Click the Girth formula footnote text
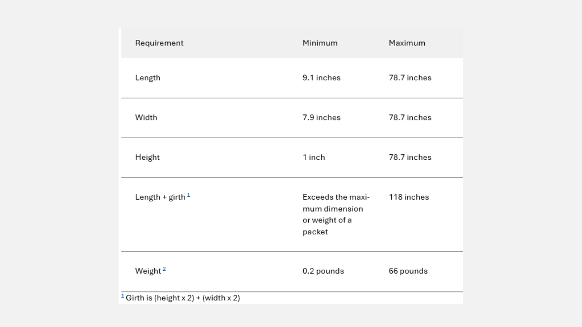 point(183,298)
